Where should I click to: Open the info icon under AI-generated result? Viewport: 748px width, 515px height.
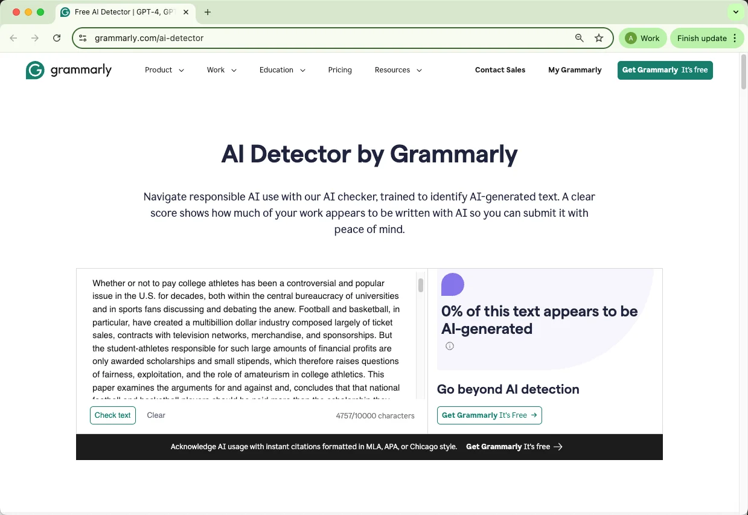point(449,346)
